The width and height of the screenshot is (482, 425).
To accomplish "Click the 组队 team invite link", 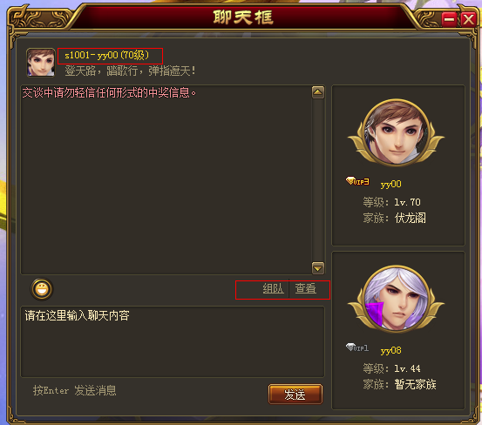I will (273, 288).
